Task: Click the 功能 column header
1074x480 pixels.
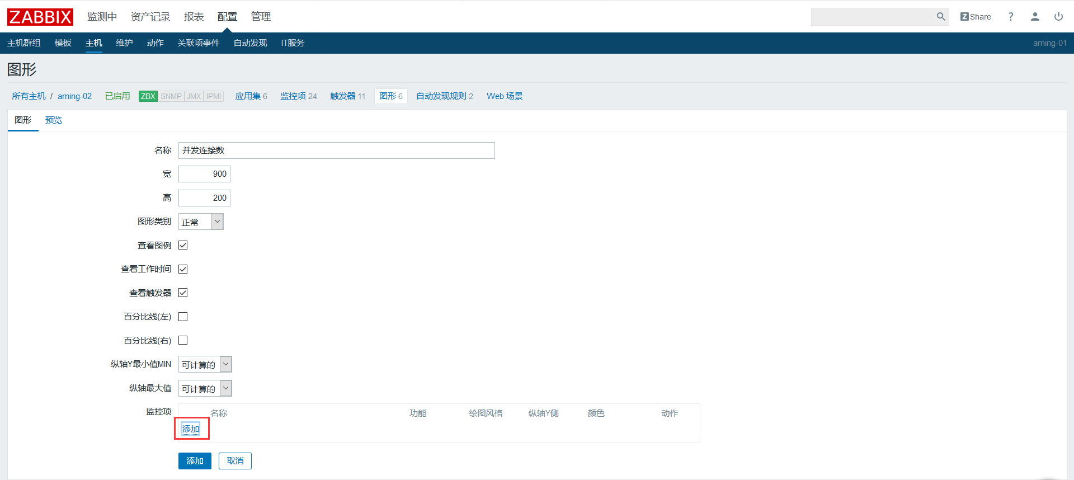Action: 418,413
